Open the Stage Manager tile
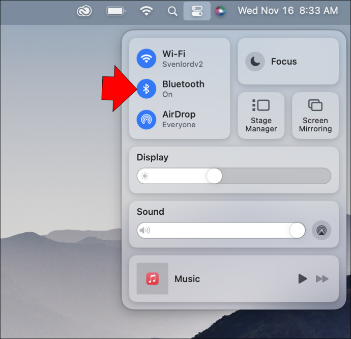 (x=261, y=116)
